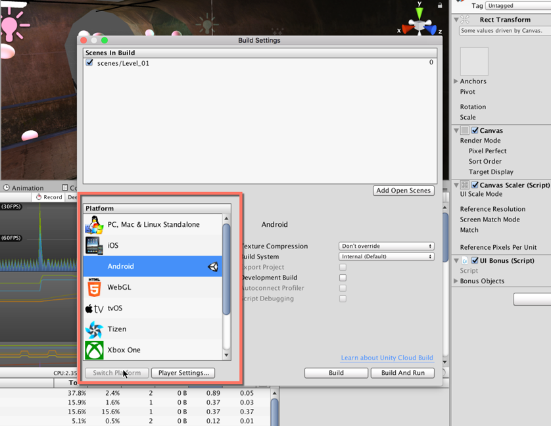Enable the Development Build checkbox
551x426 pixels.
pos(343,277)
